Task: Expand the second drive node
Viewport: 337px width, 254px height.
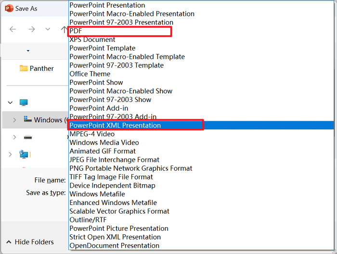Action: [x=14, y=137]
